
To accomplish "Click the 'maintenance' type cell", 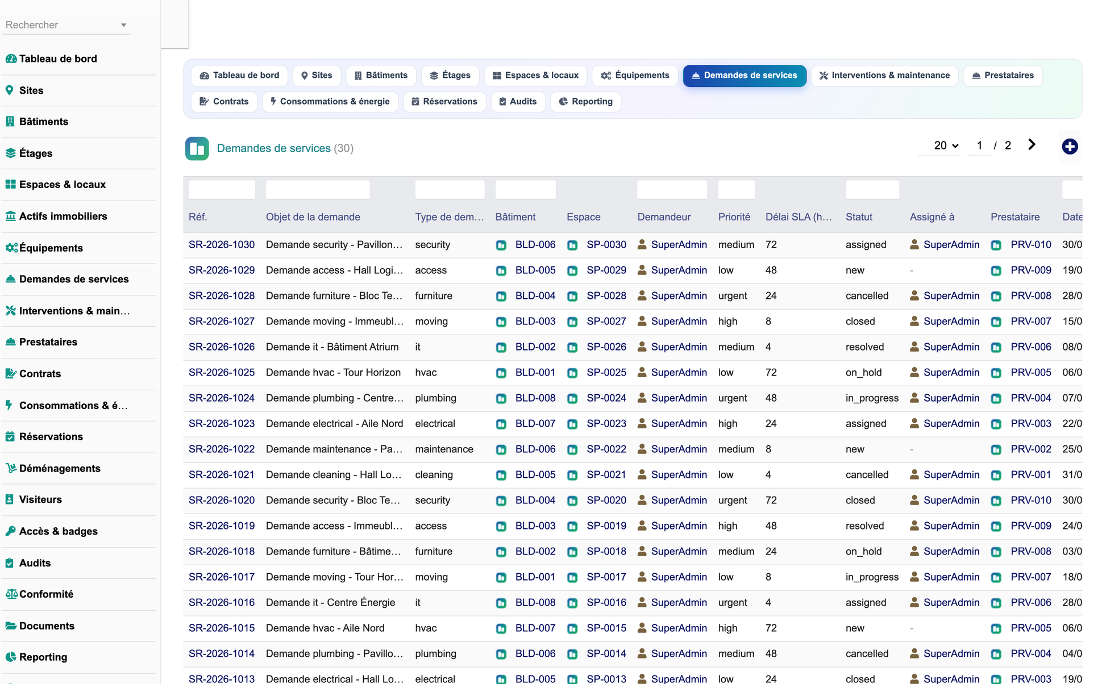I will click(444, 449).
